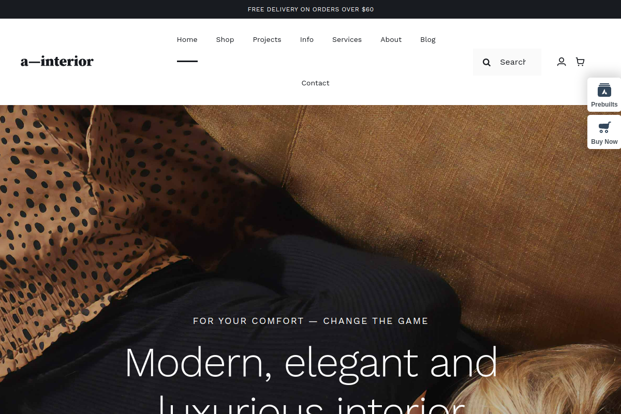The height and width of the screenshot is (414, 621).
Task: Focus the Search input field
Action: click(x=513, y=62)
